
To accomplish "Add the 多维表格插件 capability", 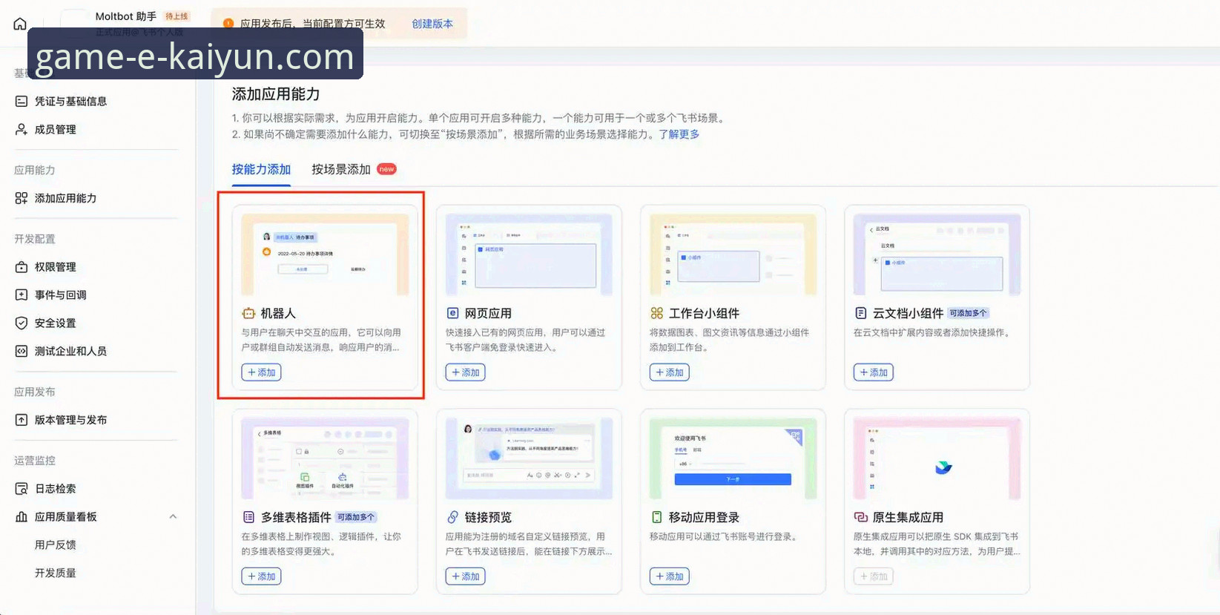I will pyautogui.click(x=261, y=576).
